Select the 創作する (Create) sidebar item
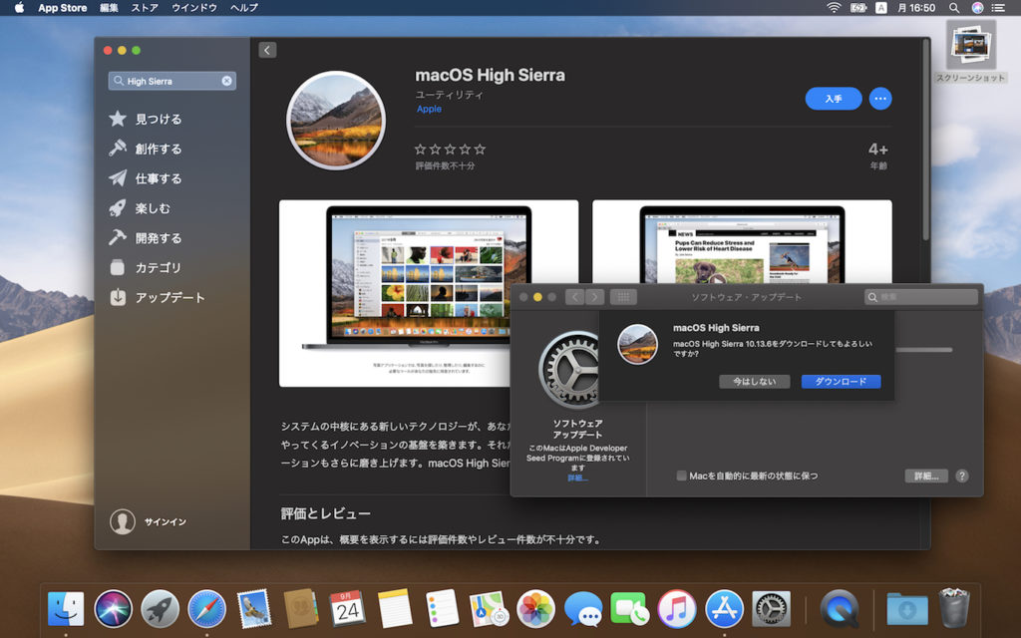This screenshot has height=638, width=1021. click(x=158, y=149)
